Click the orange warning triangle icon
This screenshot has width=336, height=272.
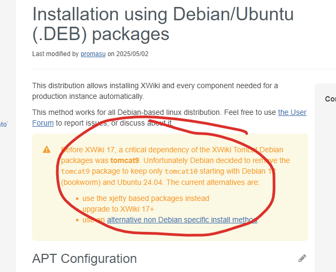47,150
